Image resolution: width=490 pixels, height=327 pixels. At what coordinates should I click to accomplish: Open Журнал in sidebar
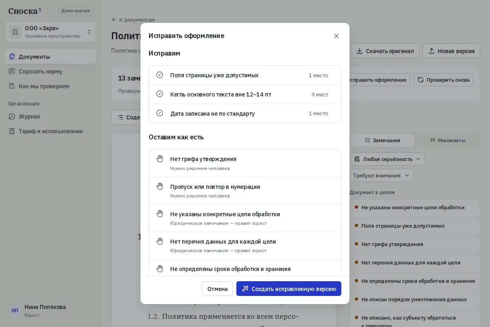click(x=50, y=116)
